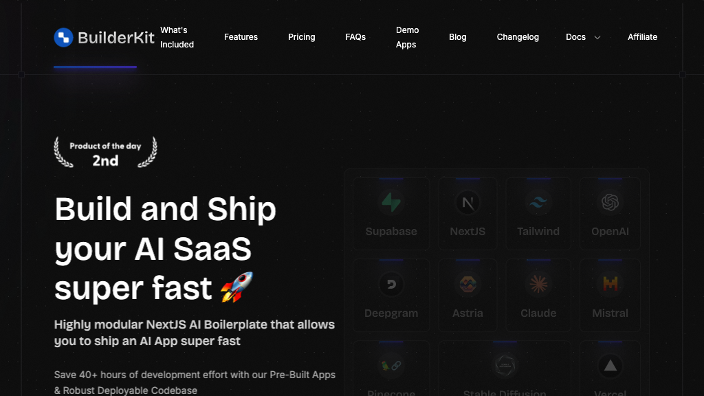Open the Pricing nav item
704x396 pixels.
coord(301,37)
